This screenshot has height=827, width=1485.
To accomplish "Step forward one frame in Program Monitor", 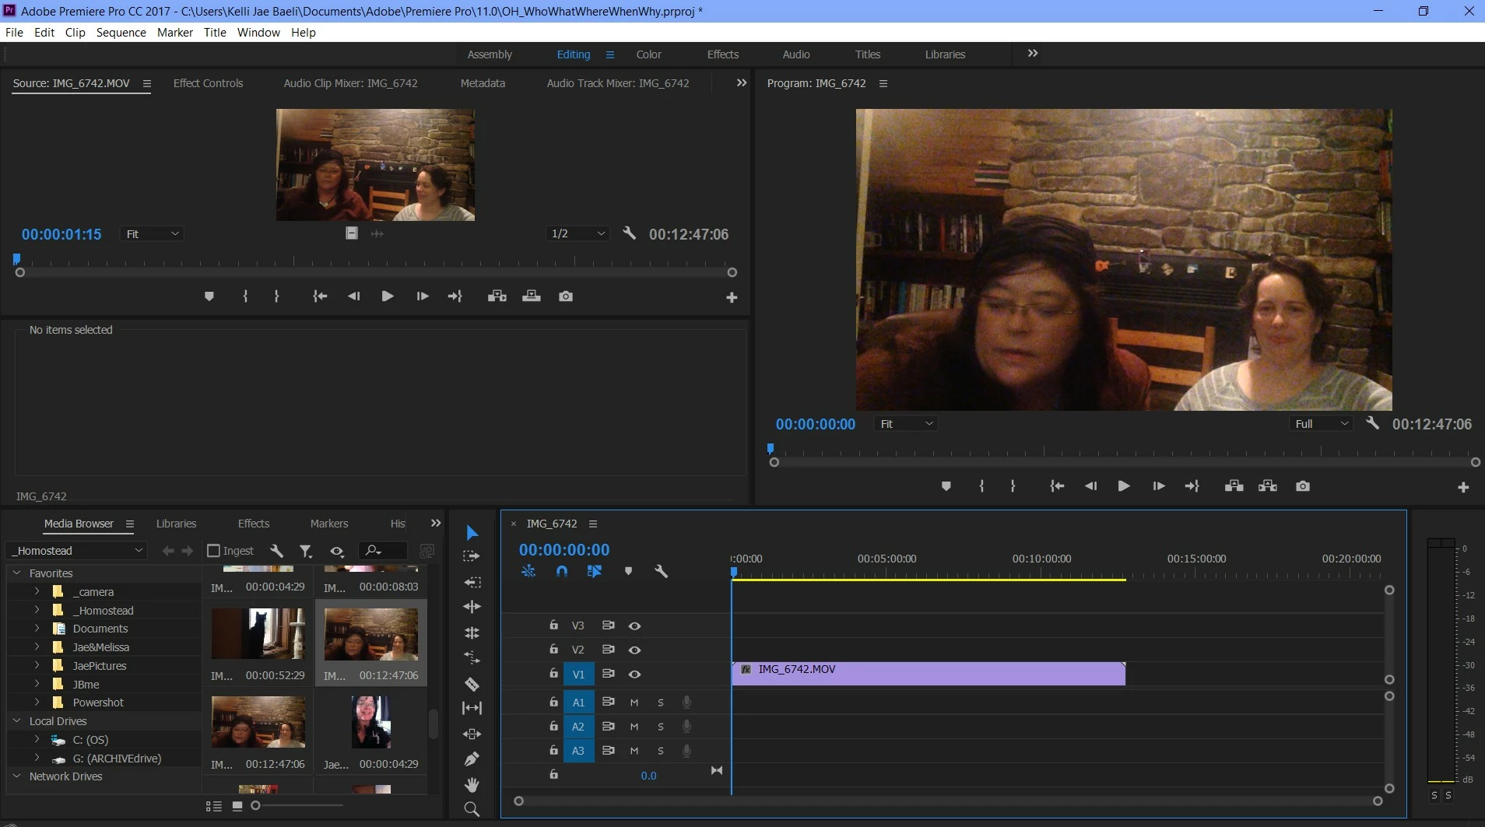I will click(1159, 486).
